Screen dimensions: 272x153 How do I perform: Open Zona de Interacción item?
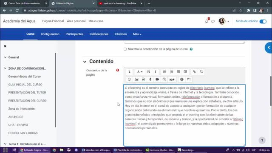point(22,109)
